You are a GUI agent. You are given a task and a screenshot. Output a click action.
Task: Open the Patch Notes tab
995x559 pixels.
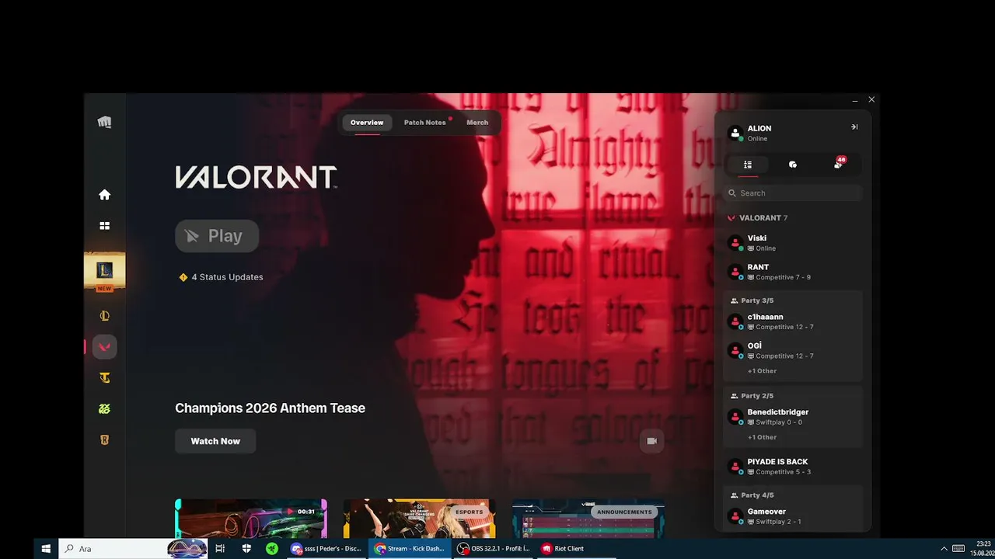424,123
